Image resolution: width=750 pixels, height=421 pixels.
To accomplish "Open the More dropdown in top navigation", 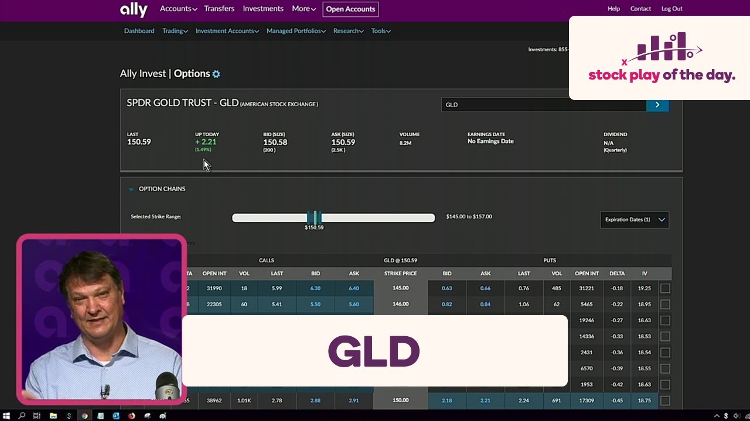I will coord(304,9).
